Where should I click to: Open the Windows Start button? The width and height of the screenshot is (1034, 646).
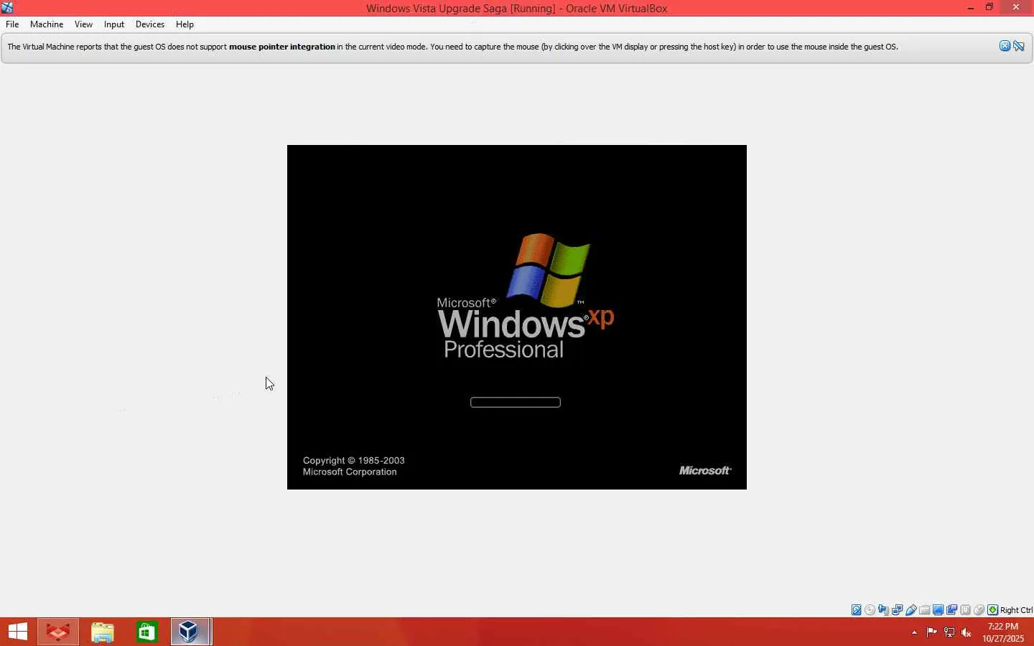point(17,632)
